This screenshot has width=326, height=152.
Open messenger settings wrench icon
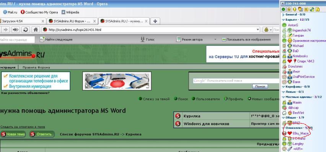pyautogui.click(x=312, y=9)
